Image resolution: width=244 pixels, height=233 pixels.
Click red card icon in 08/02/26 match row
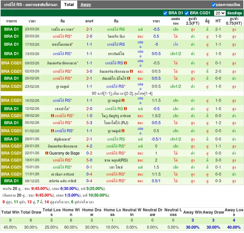(52, 116)
